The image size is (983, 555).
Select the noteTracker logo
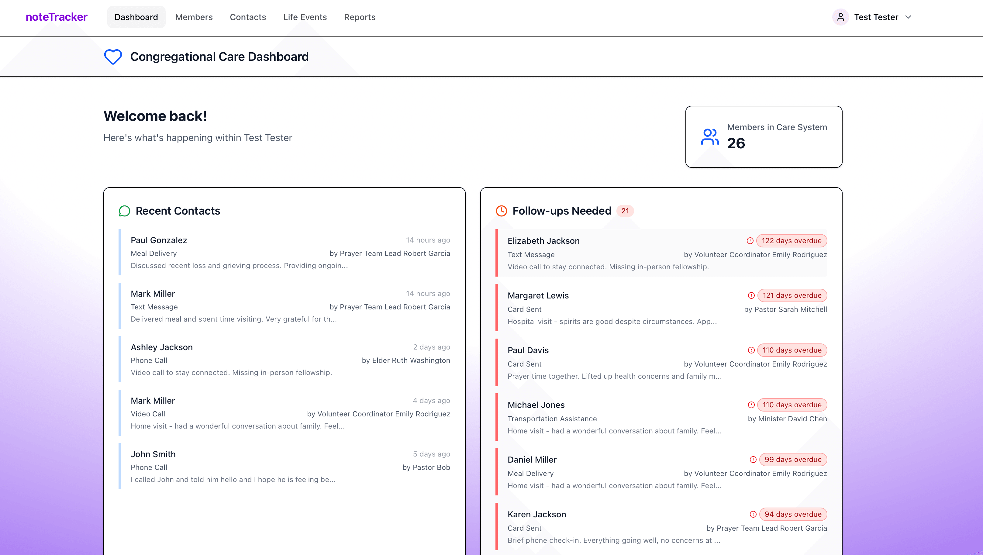tap(56, 17)
